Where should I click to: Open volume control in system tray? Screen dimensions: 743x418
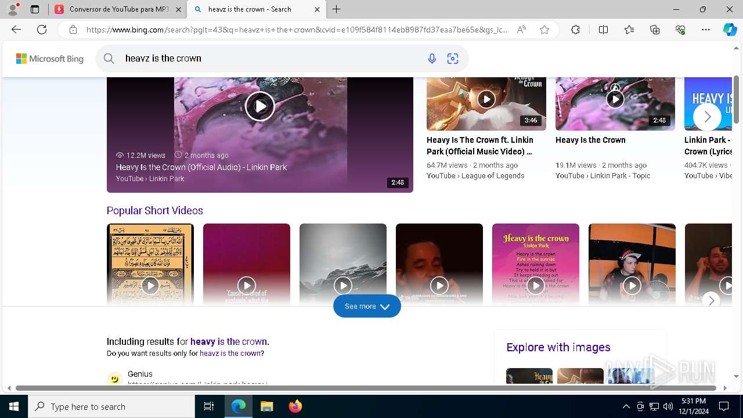[x=668, y=406]
